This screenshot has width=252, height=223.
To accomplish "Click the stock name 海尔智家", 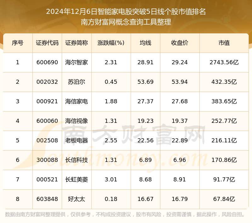I will pos(77,62).
